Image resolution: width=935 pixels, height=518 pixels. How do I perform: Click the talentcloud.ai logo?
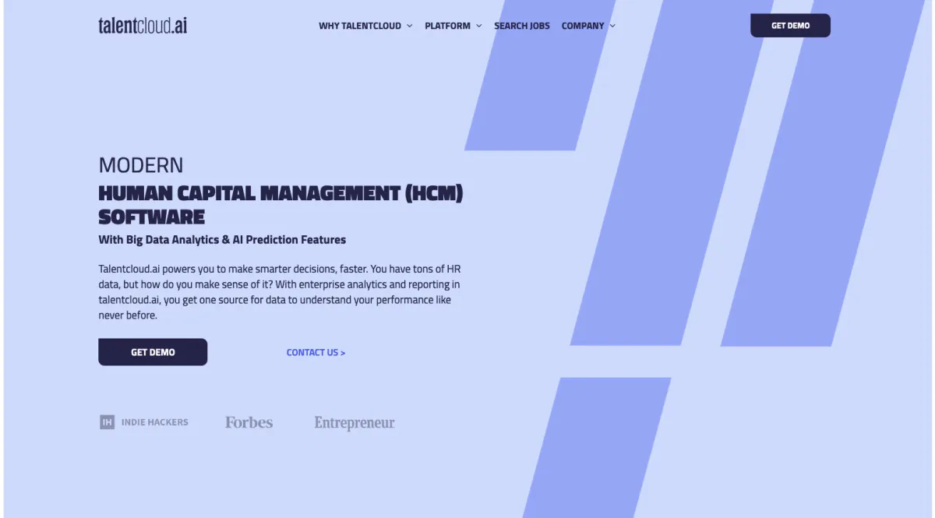(x=143, y=26)
